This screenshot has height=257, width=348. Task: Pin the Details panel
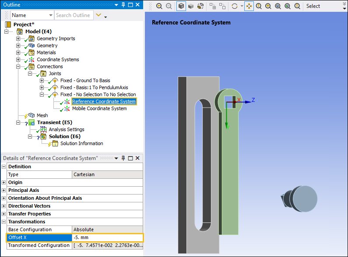pos(123,158)
